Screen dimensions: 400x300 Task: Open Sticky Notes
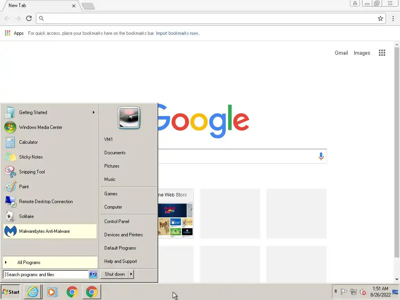tap(50, 157)
